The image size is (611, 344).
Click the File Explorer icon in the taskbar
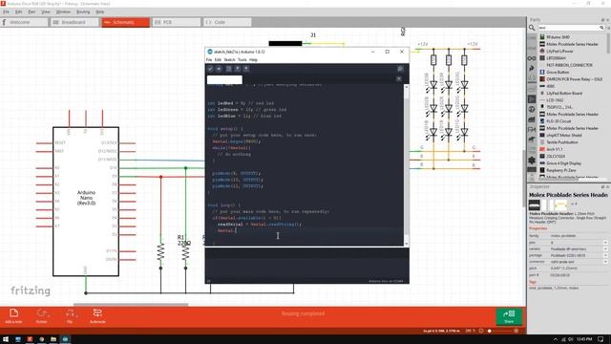coord(53,339)
